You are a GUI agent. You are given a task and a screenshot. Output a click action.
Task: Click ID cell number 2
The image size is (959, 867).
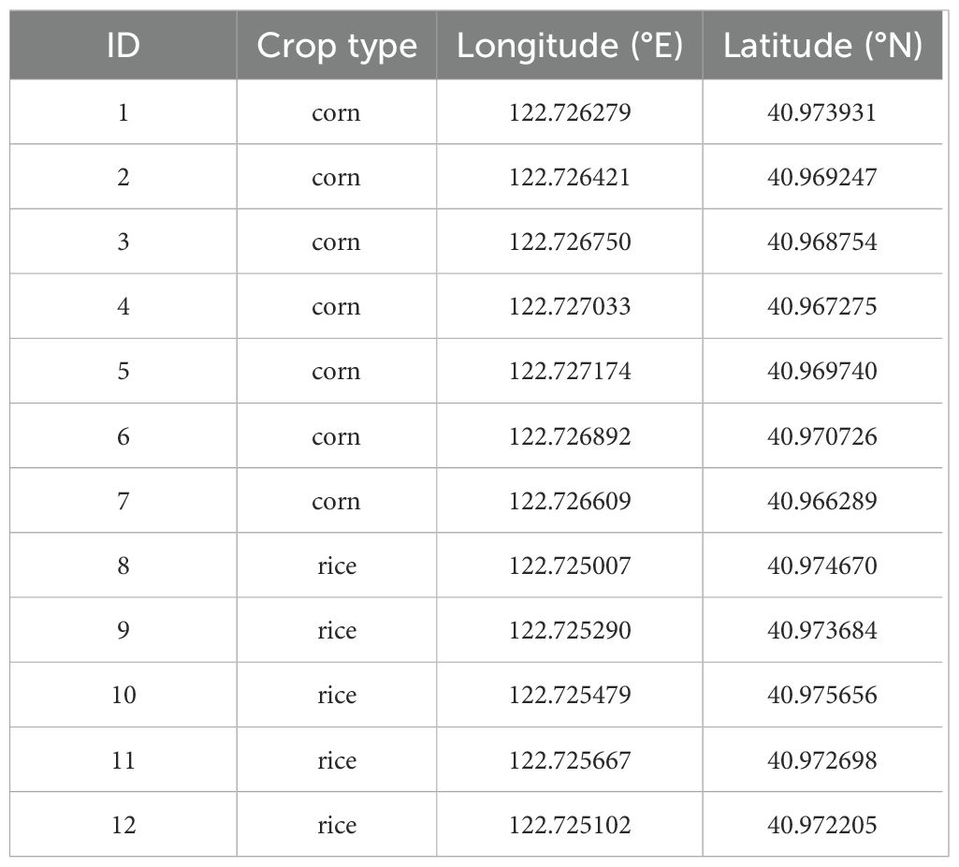coord(123,177)
